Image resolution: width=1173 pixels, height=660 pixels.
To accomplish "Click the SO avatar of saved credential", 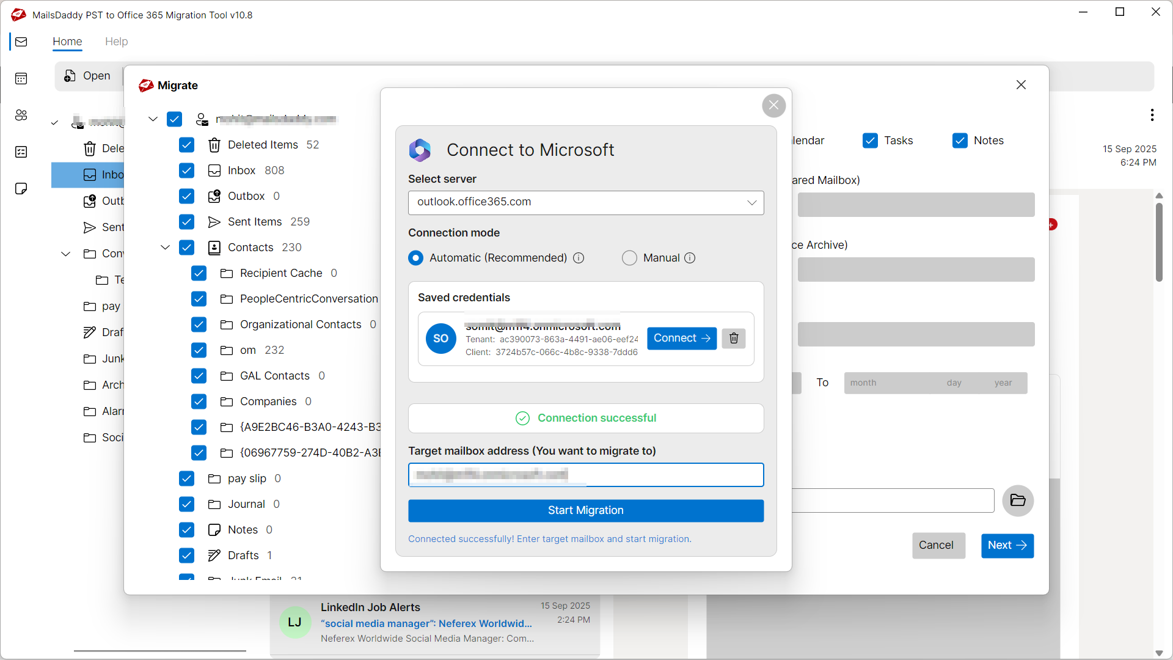I will pyautogui.click(x=440, y=339).
